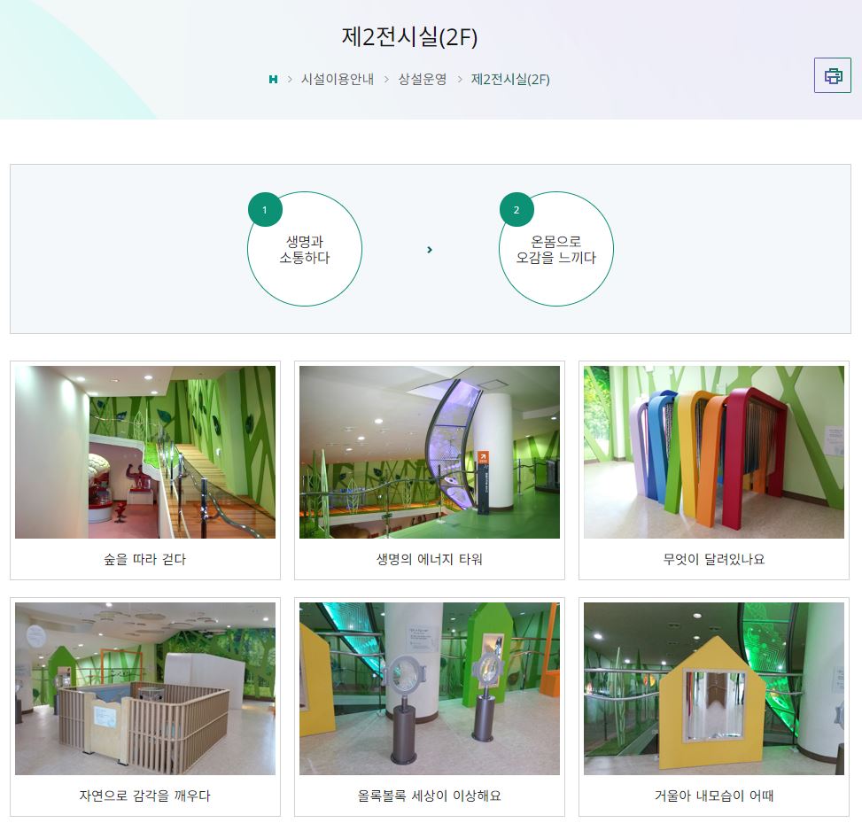This screenshot has height=823, width=862.
Task: Click caption 숲을 따라 걷다
Action: (145, 559)
